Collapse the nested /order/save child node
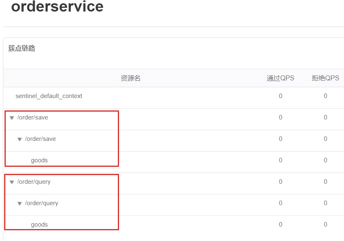The width and height of the screenshot is (344, 241). pos(19,140)
